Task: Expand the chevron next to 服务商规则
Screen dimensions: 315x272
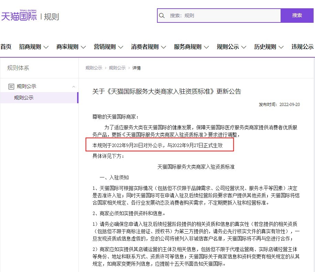Action: [x=206, y=47]
